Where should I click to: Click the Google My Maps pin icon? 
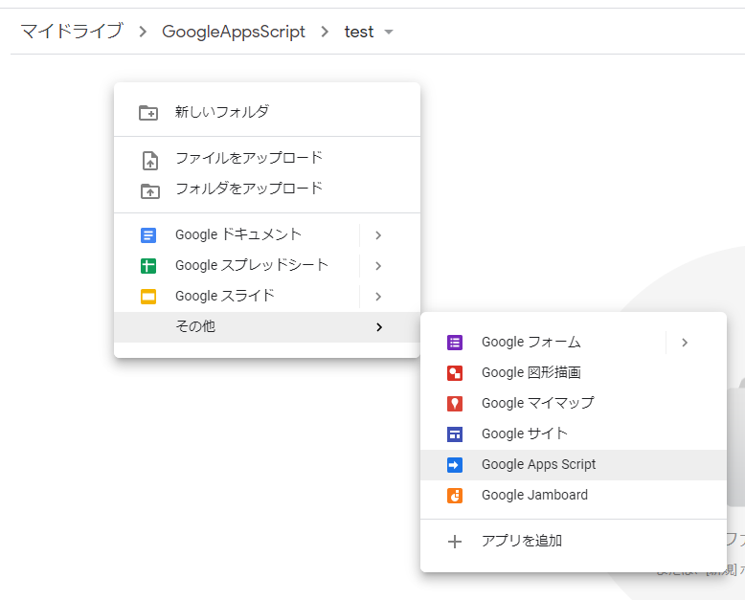(x=455, y=404)
